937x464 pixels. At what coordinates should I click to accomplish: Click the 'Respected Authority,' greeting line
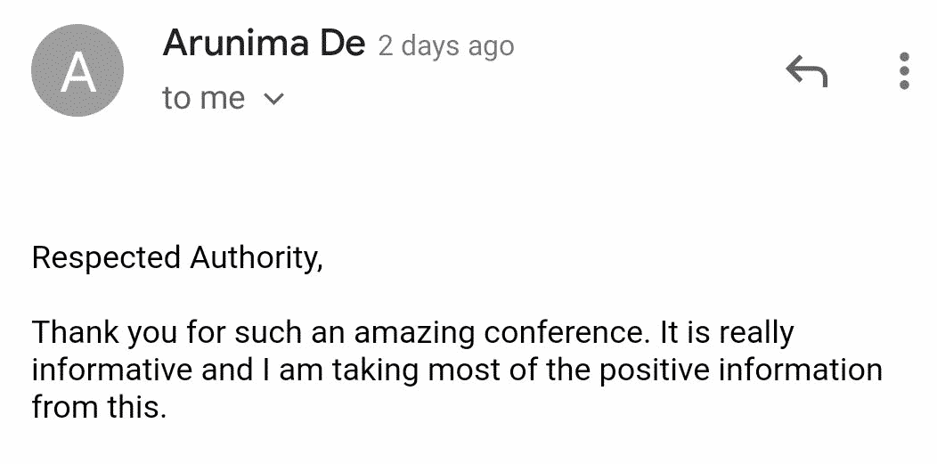(x=177, y=258)
